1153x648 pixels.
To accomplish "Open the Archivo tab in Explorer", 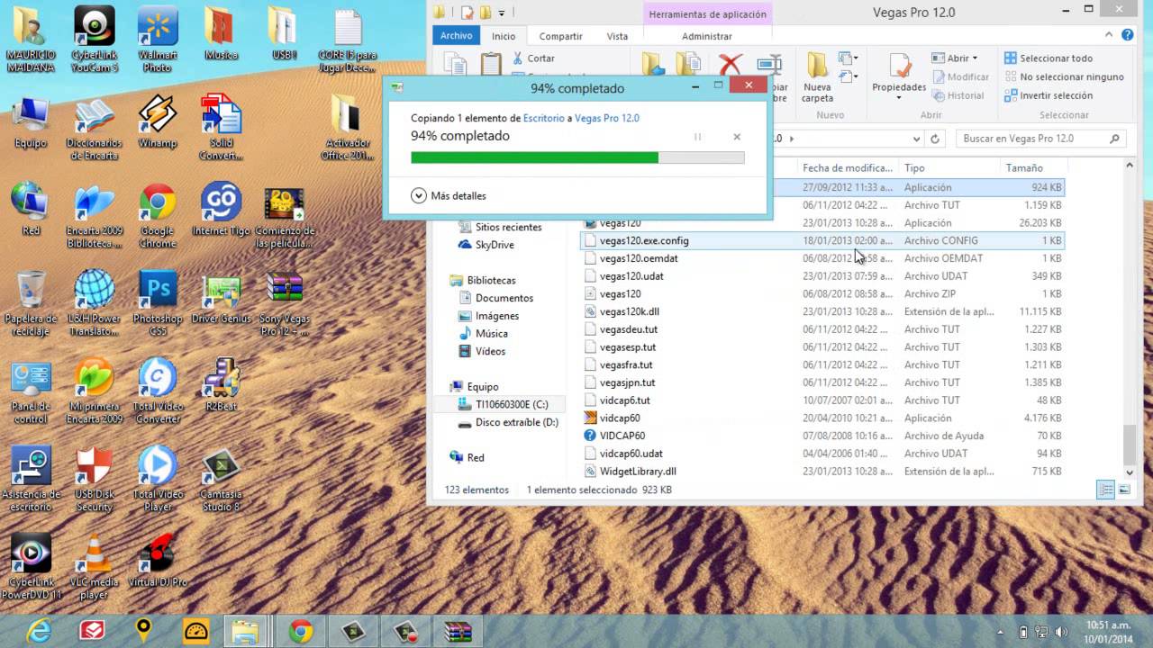I will [457, 36].
